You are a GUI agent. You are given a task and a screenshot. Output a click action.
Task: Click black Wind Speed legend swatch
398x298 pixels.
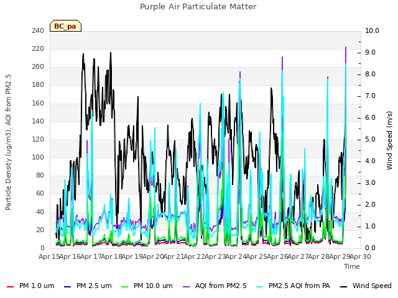[x=343, y=287]
